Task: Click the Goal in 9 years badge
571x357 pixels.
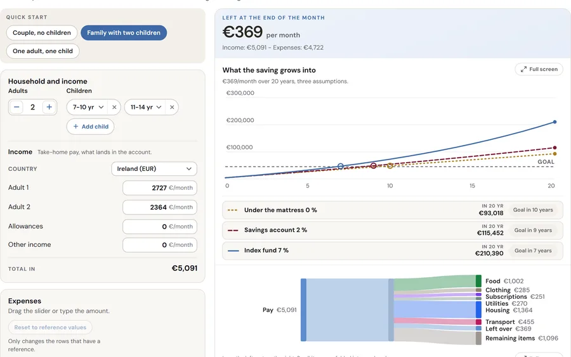Action: tap(533, 230)
